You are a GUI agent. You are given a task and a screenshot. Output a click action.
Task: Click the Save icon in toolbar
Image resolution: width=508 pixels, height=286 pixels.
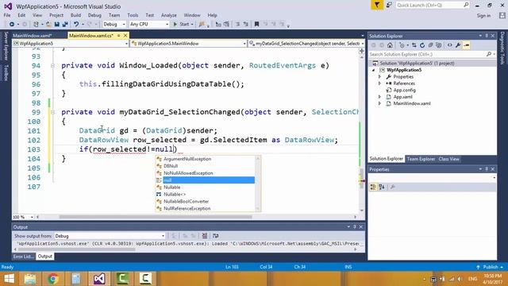coord(57,25)
